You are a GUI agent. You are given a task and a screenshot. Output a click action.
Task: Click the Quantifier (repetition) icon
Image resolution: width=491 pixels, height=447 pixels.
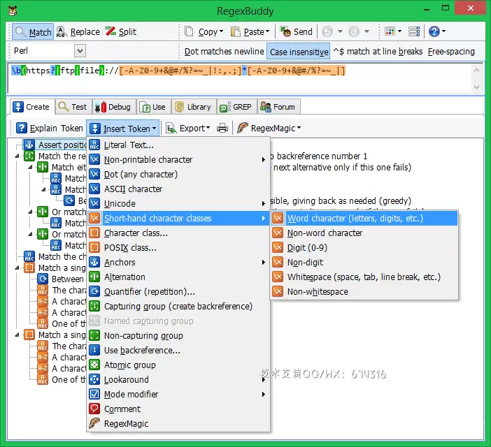point(94,291)
